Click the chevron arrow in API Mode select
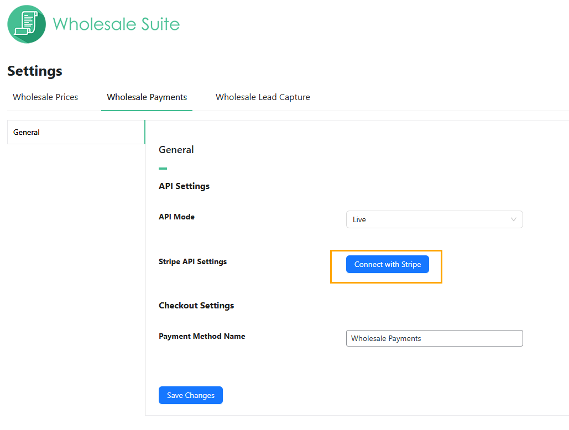This screenshot has width=569, height=430. pos(514,219)
